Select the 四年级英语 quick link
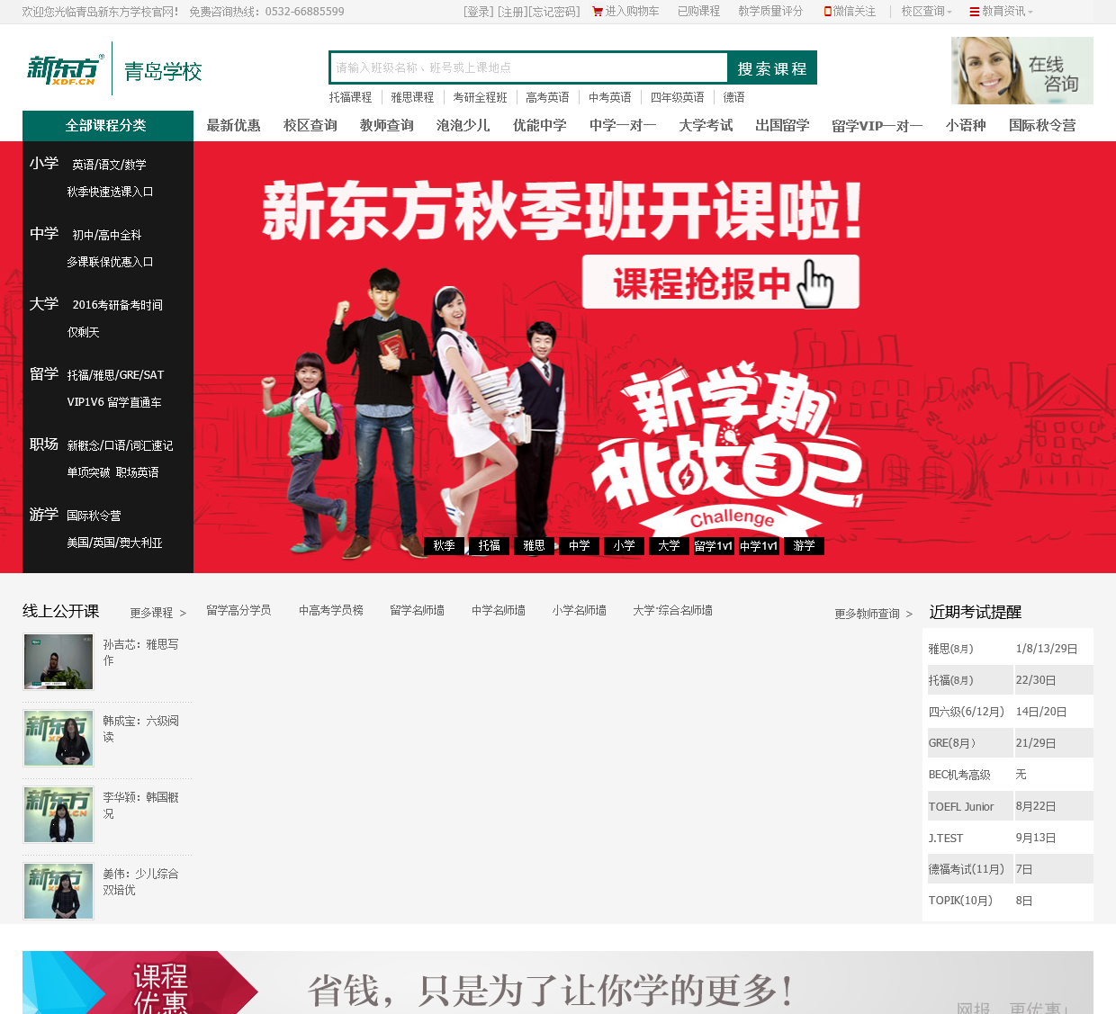Screen dimensions: 1116x1014 pyautogui.click(x=678, y=97)
